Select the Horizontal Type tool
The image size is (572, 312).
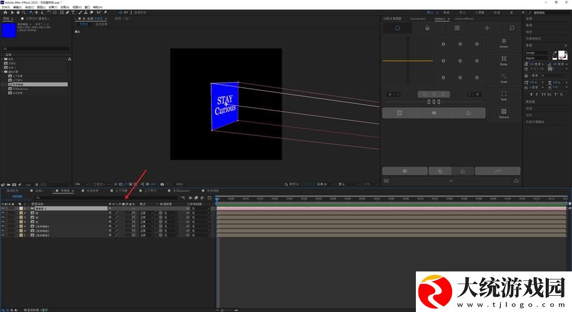point(73,12)
